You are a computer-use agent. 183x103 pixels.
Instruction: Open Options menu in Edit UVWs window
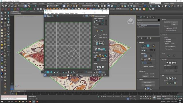67,13
